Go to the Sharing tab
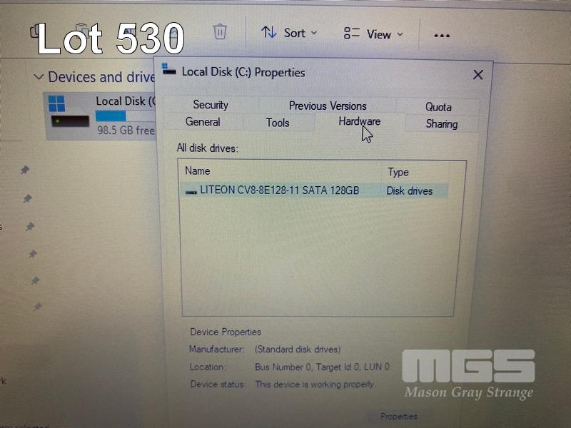 [441, 124]
